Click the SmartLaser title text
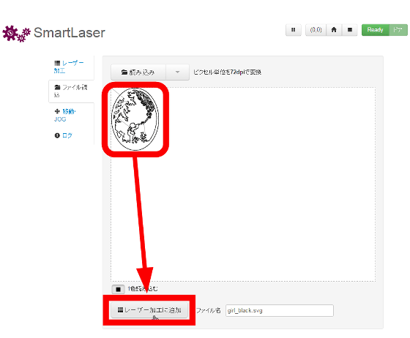 pyautogui.click(x=70, y=33)
